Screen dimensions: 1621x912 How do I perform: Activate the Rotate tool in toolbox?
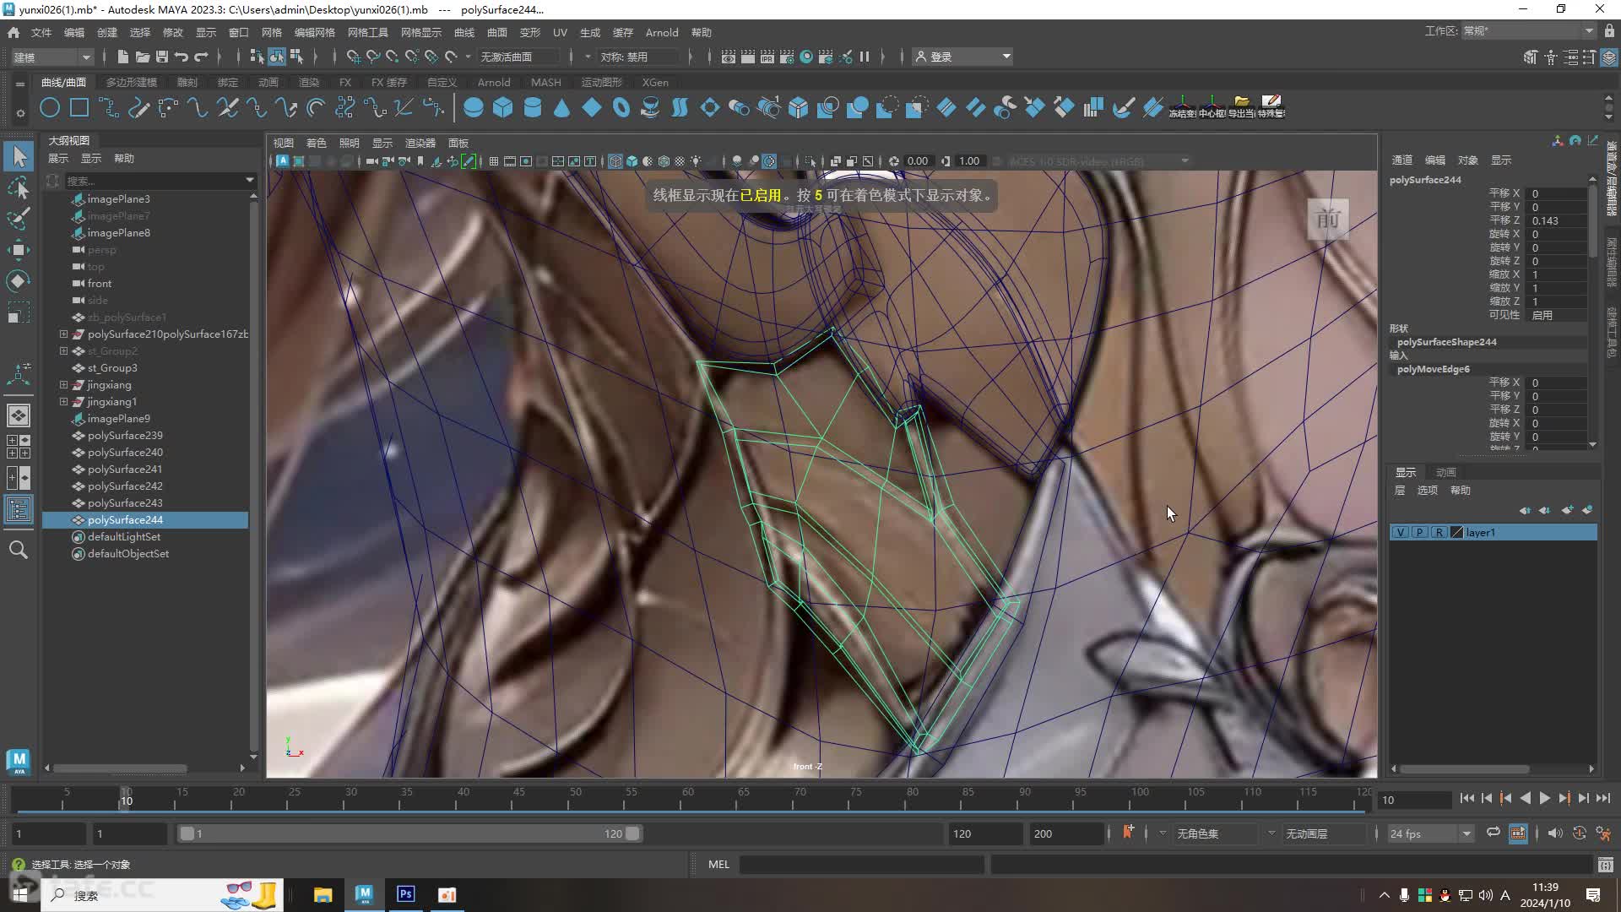coord(19,280)
